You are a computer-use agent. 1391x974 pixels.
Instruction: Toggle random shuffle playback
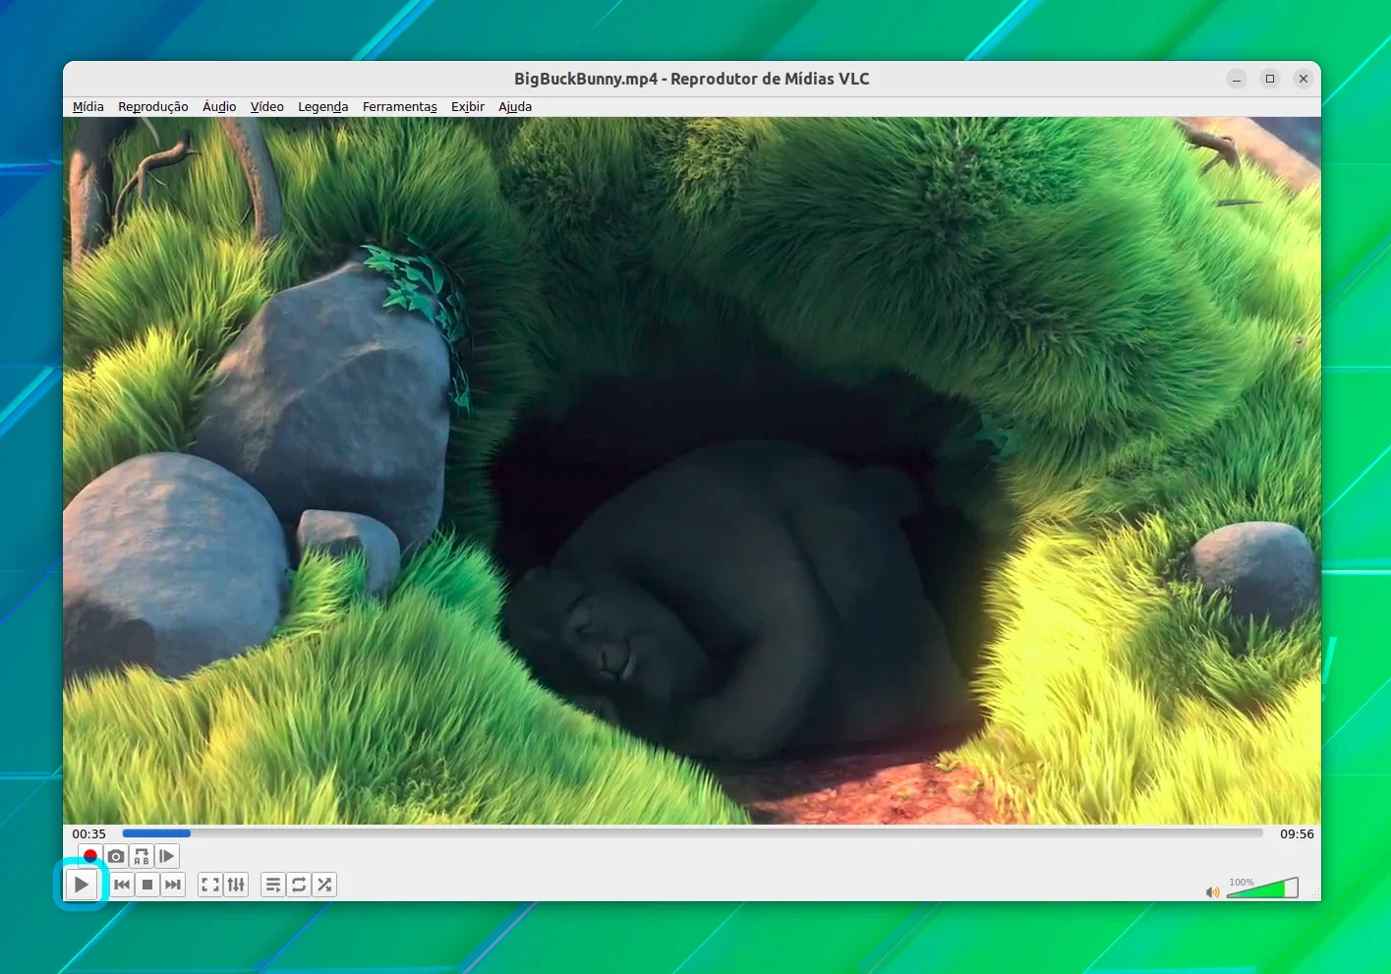tap(324, 885)
